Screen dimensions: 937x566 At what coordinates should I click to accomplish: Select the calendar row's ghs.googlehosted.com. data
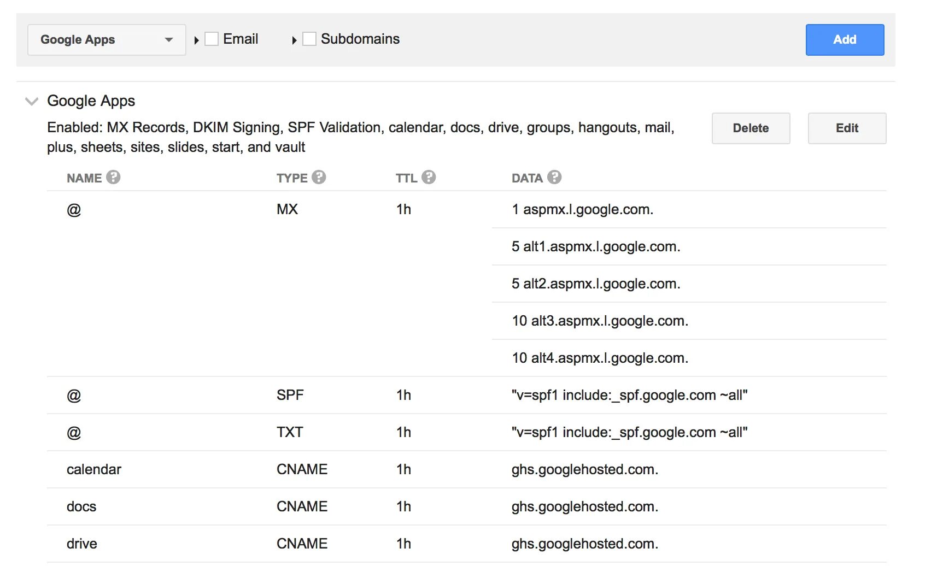(x=584, y=469)
